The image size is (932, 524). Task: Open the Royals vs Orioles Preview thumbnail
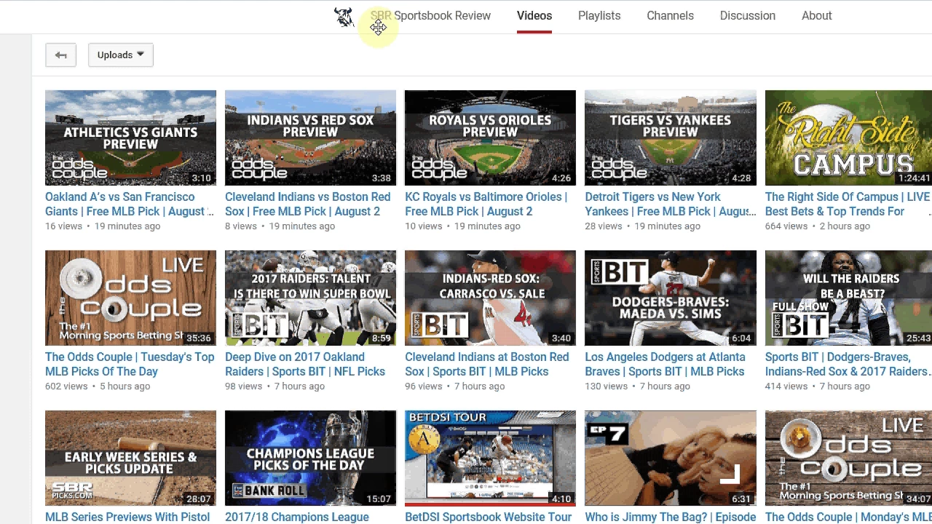click(490, 138)
